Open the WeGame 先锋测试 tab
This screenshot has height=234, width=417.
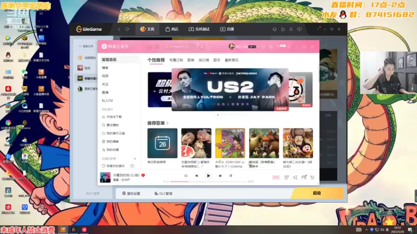[199, 29]
